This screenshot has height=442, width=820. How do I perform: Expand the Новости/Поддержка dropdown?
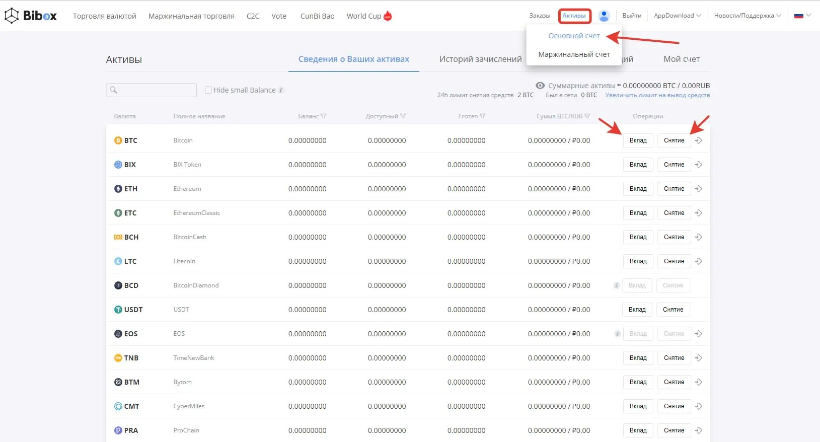pos(748,16)
